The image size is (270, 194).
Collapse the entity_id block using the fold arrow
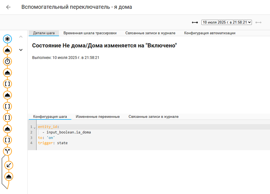pos(34,127)
